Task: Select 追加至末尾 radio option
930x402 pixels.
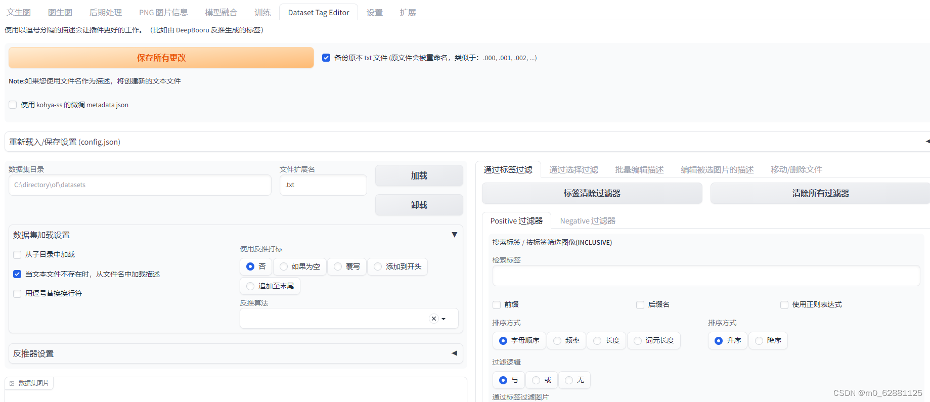Action: point(270,286)
